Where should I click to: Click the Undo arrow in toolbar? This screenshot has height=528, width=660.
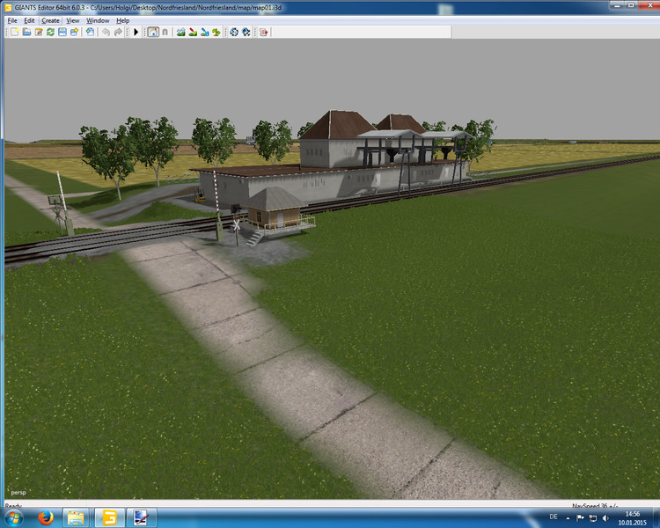pyautogui.click(x=106, y=32)
